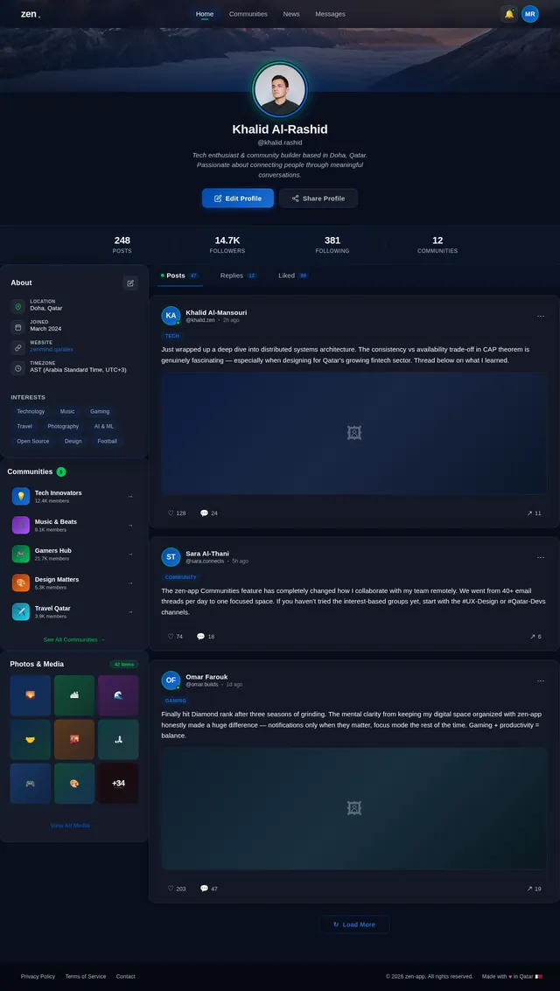
Task: Click the zen logo
Action: (x=30, y=14)
